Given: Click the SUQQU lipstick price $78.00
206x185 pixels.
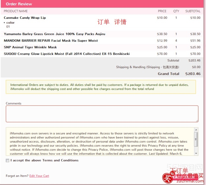Looking at the screenshot, I should coord(162,54).
